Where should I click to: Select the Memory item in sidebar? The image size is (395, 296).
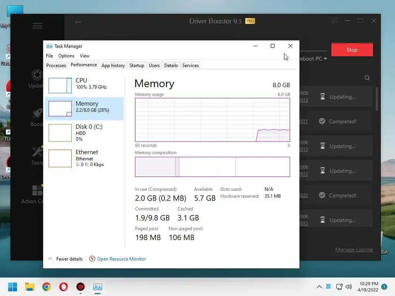84,108
